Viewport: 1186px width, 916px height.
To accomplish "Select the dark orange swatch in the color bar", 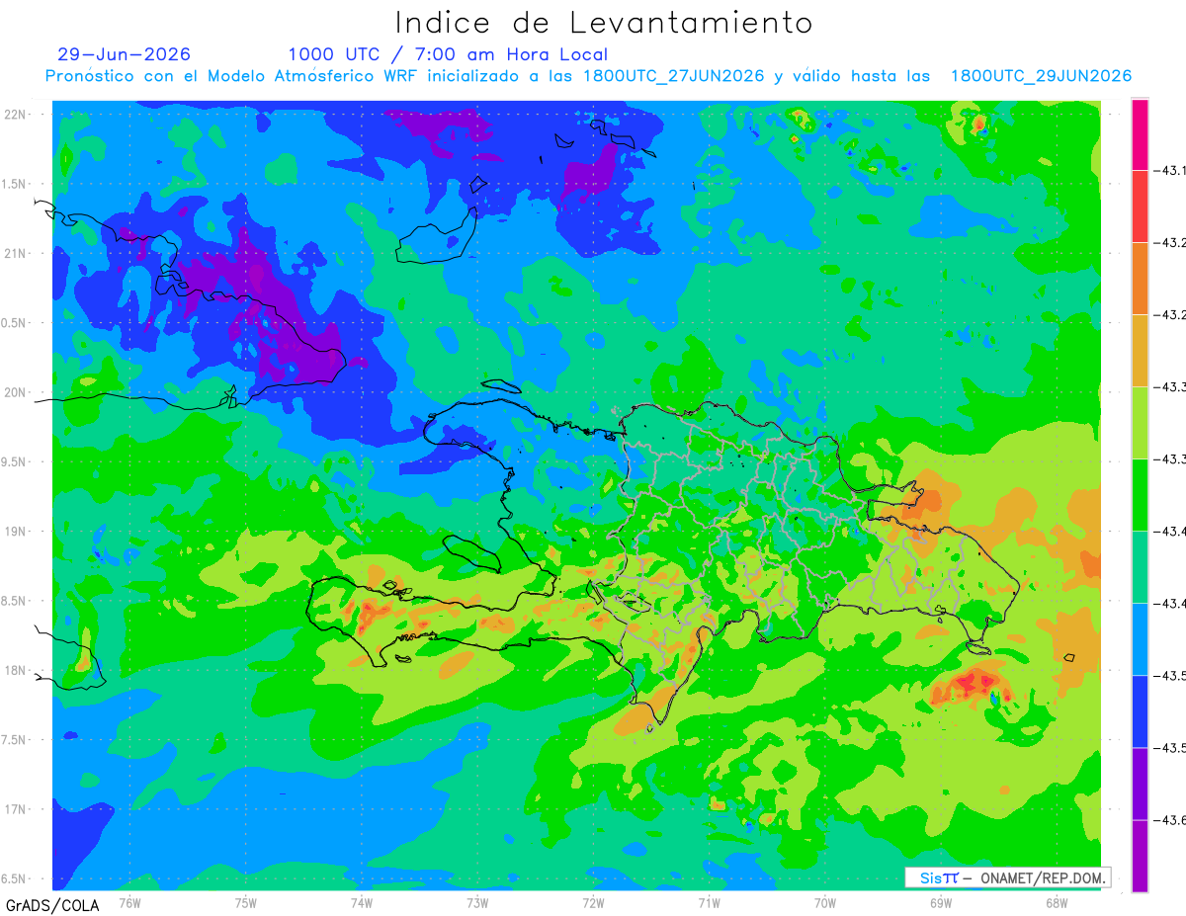I will pyautogui.click(x=1140, y=279).
